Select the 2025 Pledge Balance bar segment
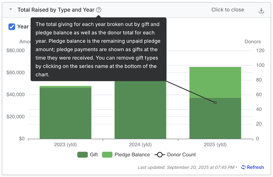This screenshot has width=273, height=177. click(215, 82)
